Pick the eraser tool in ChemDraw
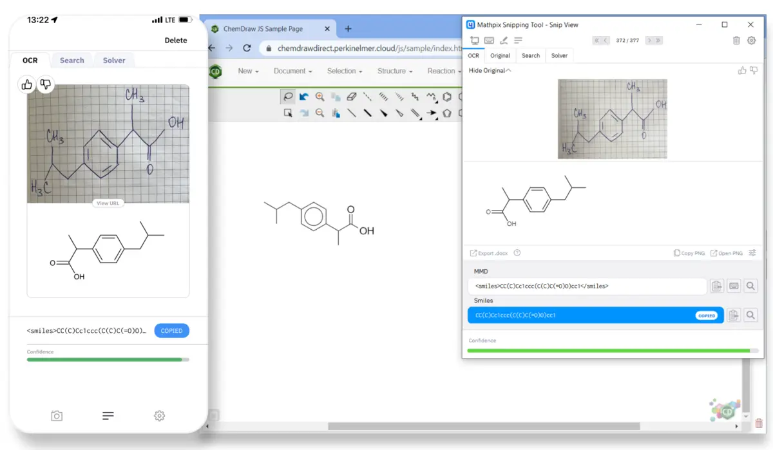 (x=351, y=97)
